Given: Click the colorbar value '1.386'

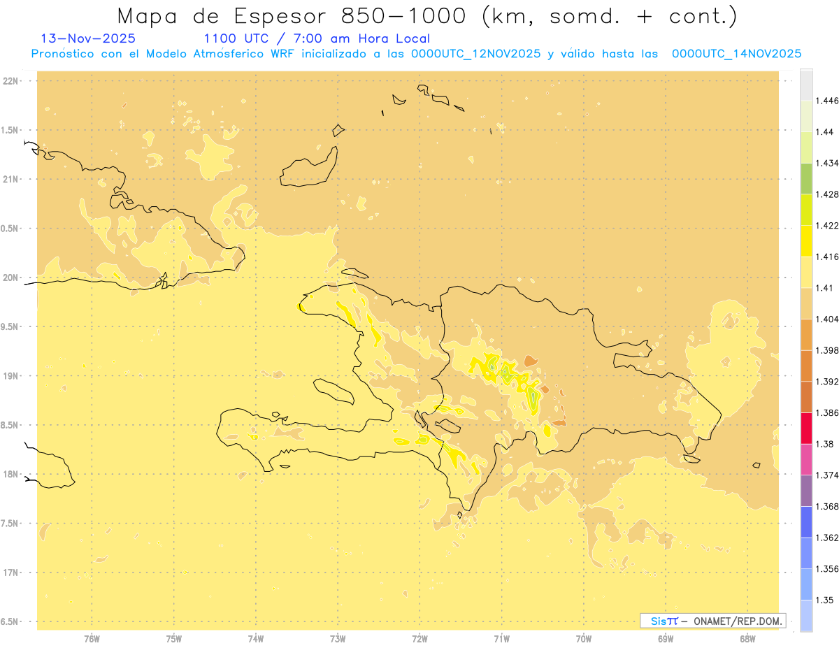Looking at the screenshot, I should [x=827, y=412].
